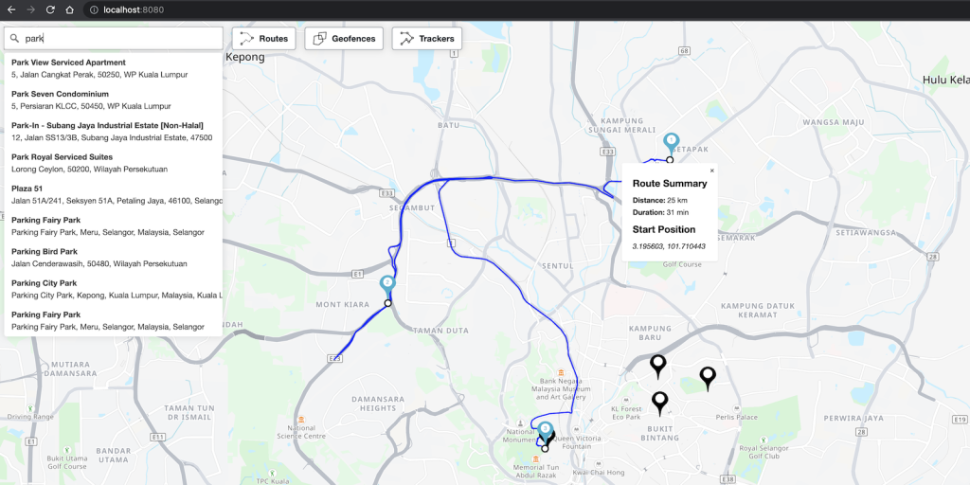Open the Routes panel button

[264, 38]
